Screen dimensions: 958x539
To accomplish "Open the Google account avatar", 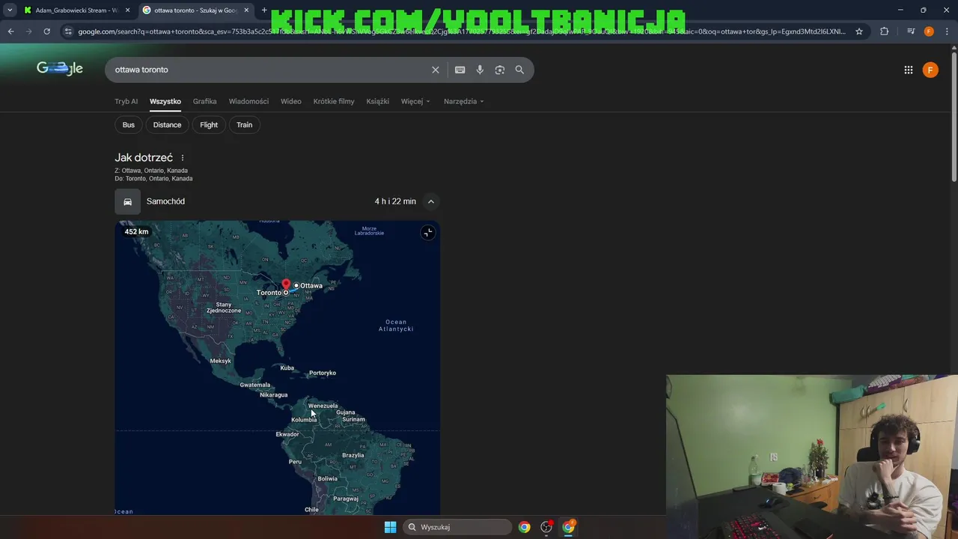I will (x=930, y=70).
